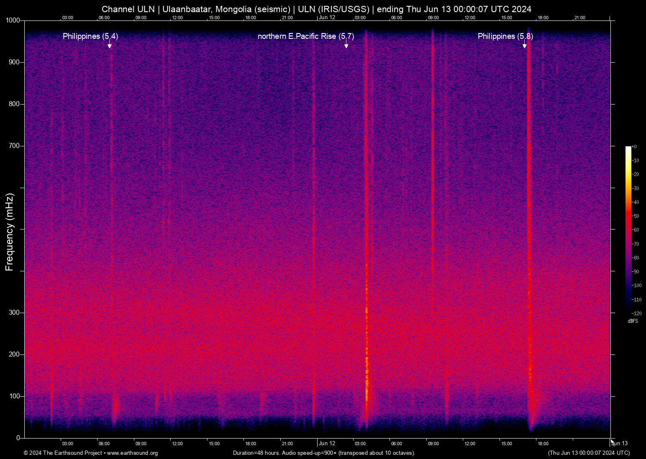Select the northern E.Pacific Rise (5.7) label

pos(305,36)
